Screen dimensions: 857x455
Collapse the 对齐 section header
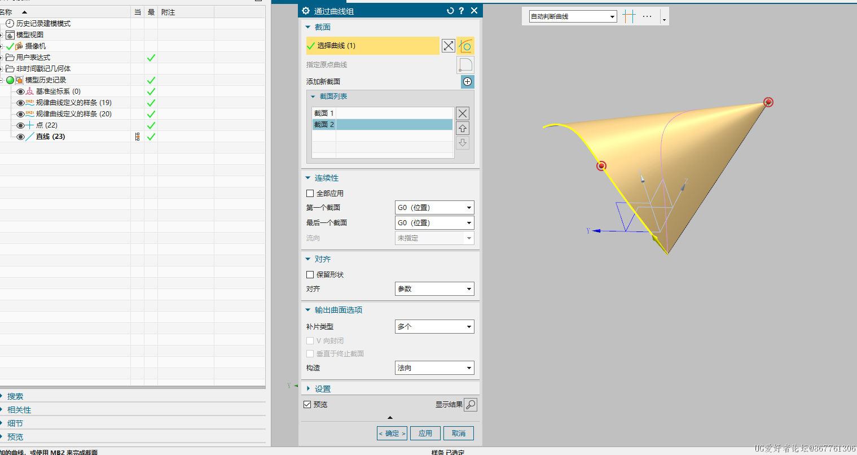tap(308, 259)
